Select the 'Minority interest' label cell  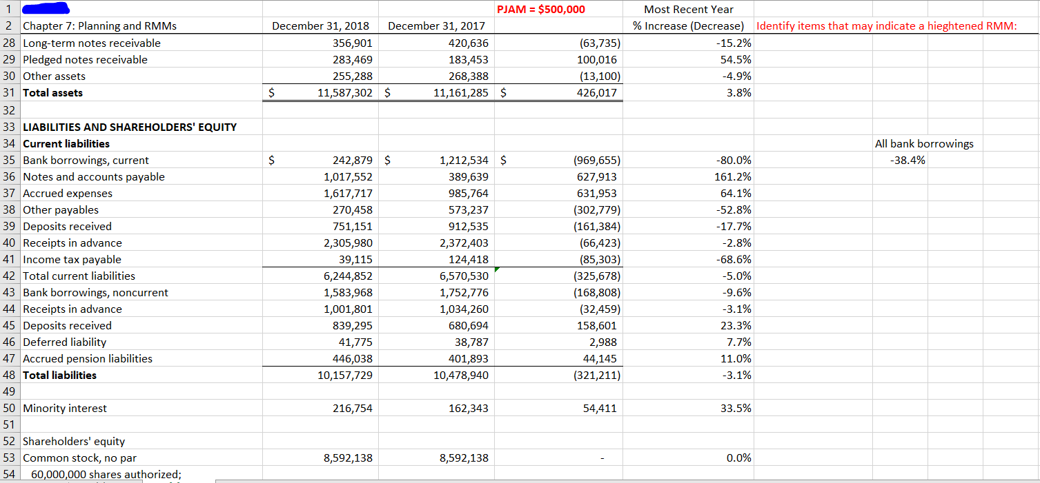click(64, 408)
